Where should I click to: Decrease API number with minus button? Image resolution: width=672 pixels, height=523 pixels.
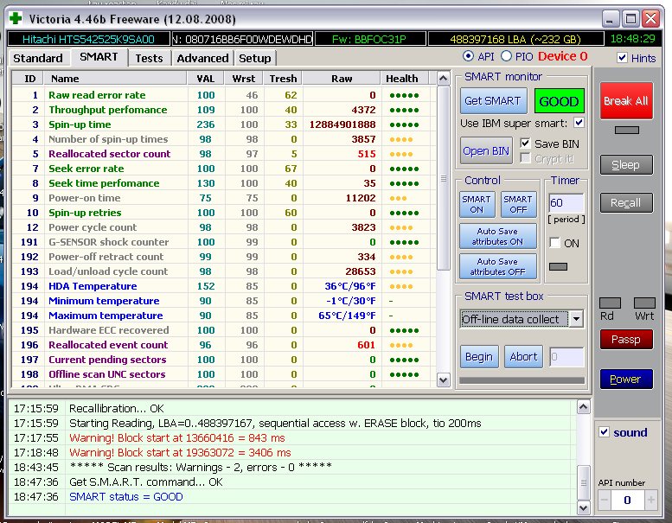[605, 500]
